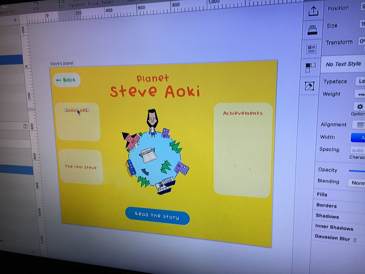Click the Transform toolbar item
Screen dimensions: 365x274
point(77,5)
